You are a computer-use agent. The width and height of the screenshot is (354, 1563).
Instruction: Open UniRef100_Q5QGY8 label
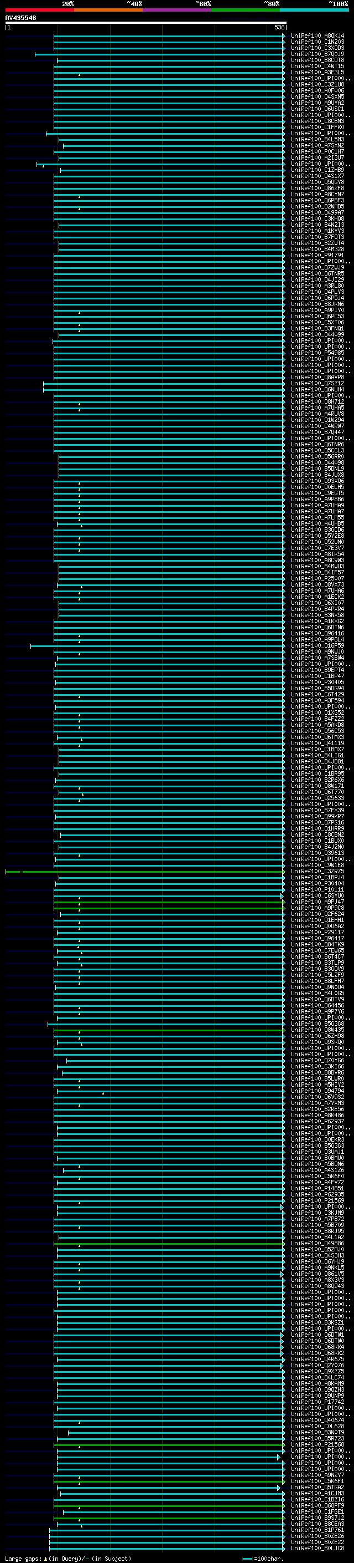[317, 182]
